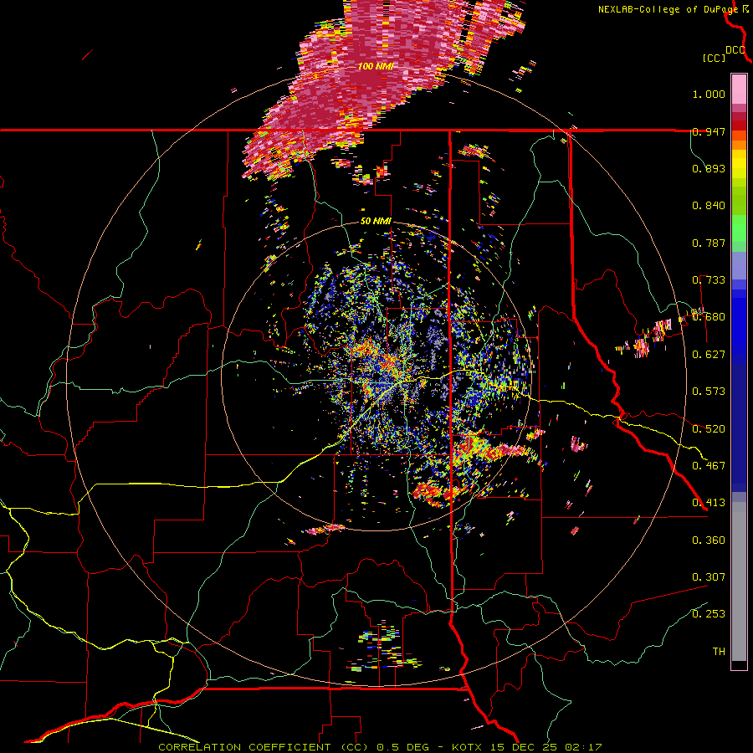Pick the light pink top color bar segment
753x753 pixels.
739,89
